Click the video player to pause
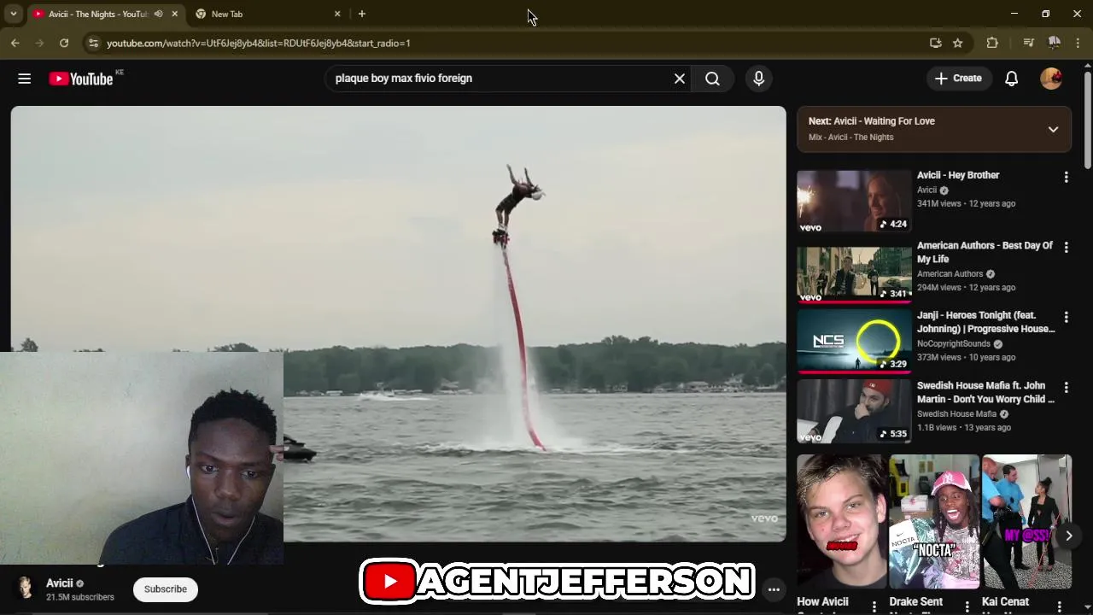 (398, 324)
